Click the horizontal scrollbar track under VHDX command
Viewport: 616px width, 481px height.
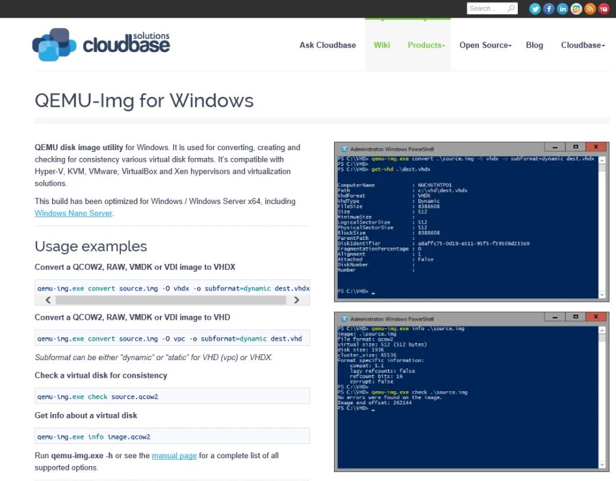coord(171,300)
